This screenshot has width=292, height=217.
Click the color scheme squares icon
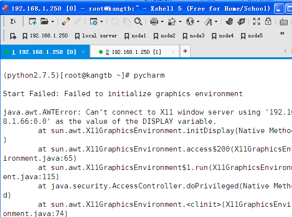click(x=172, y=22)
